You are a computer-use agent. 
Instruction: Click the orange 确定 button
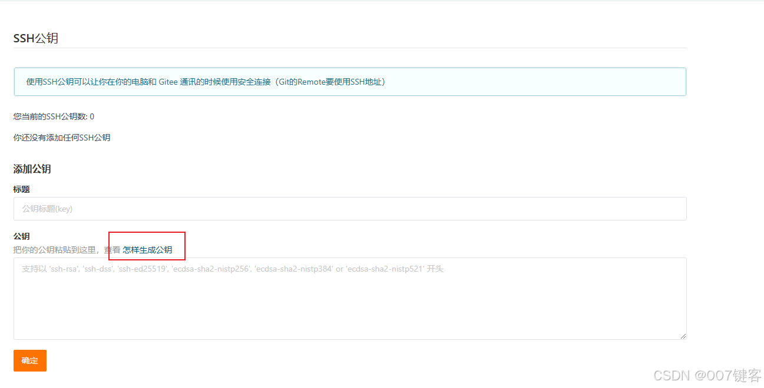(30, 360)
